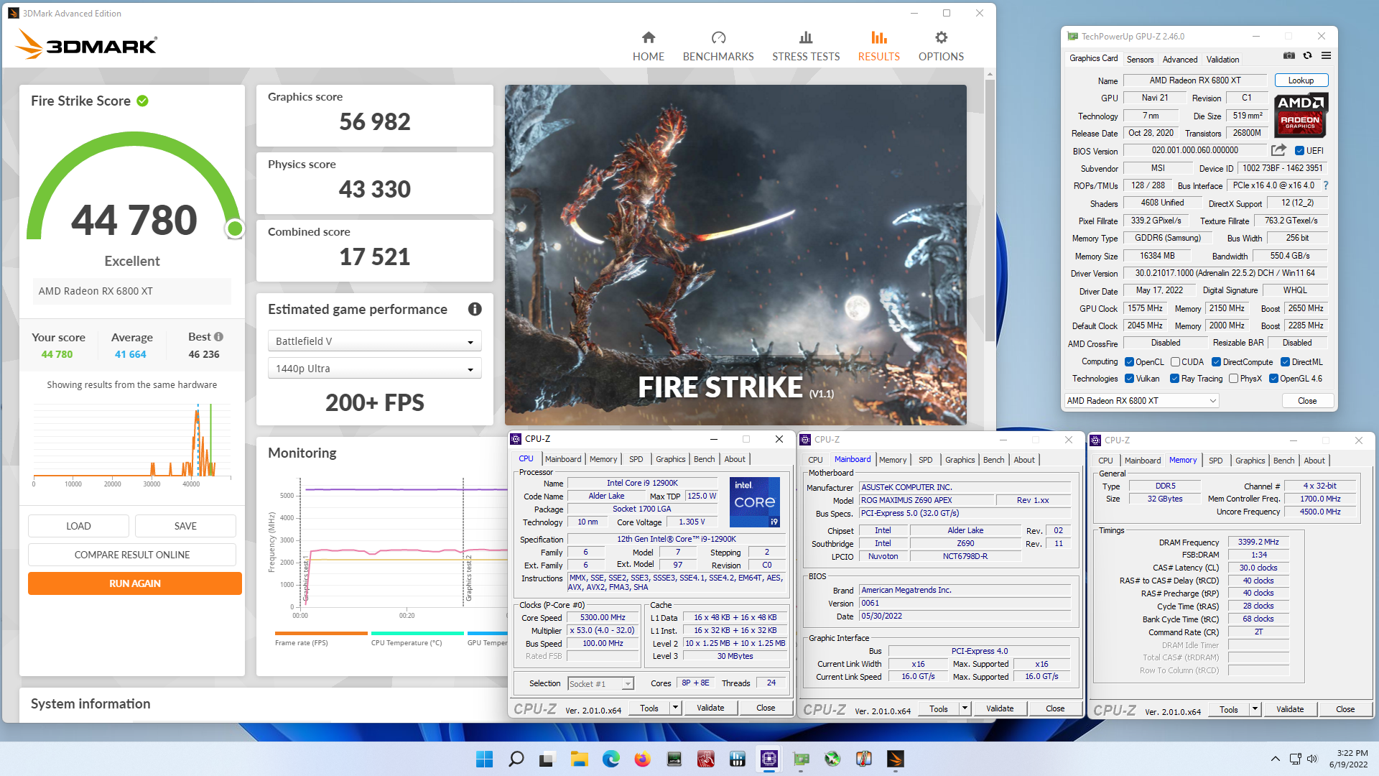This screenshot has width=1379, height=776.
Task: Open the Windows Start menu
Action: click(x=485, y=759)
